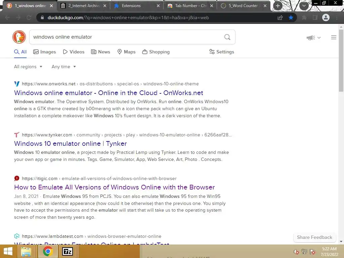This screenshot has height=258, width=344.
Task: Reload the page
Action: (x=29, y=17)
